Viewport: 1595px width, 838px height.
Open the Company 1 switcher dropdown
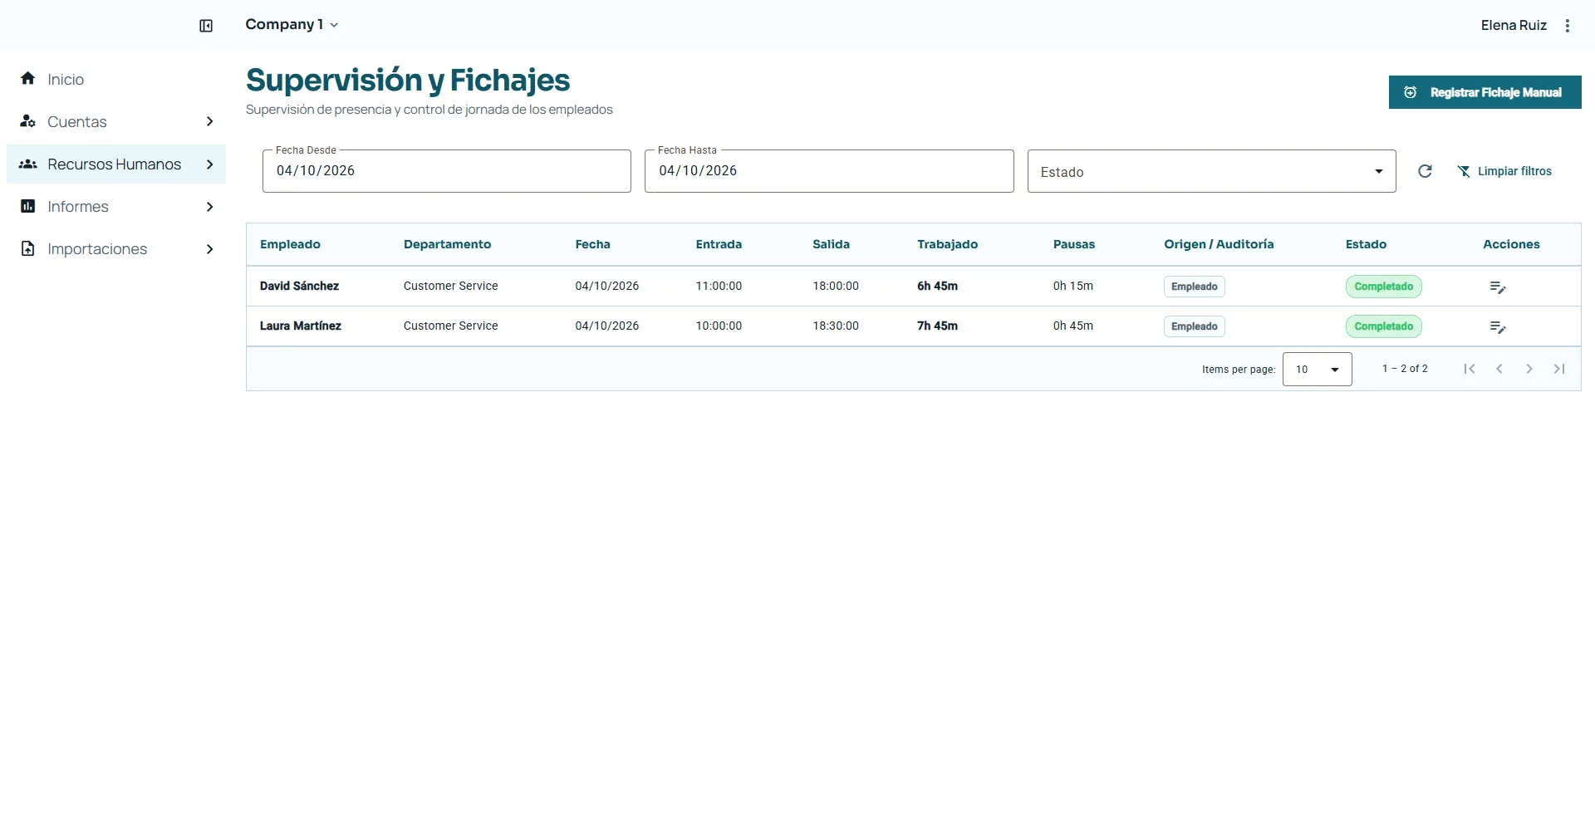click(292, 25)
